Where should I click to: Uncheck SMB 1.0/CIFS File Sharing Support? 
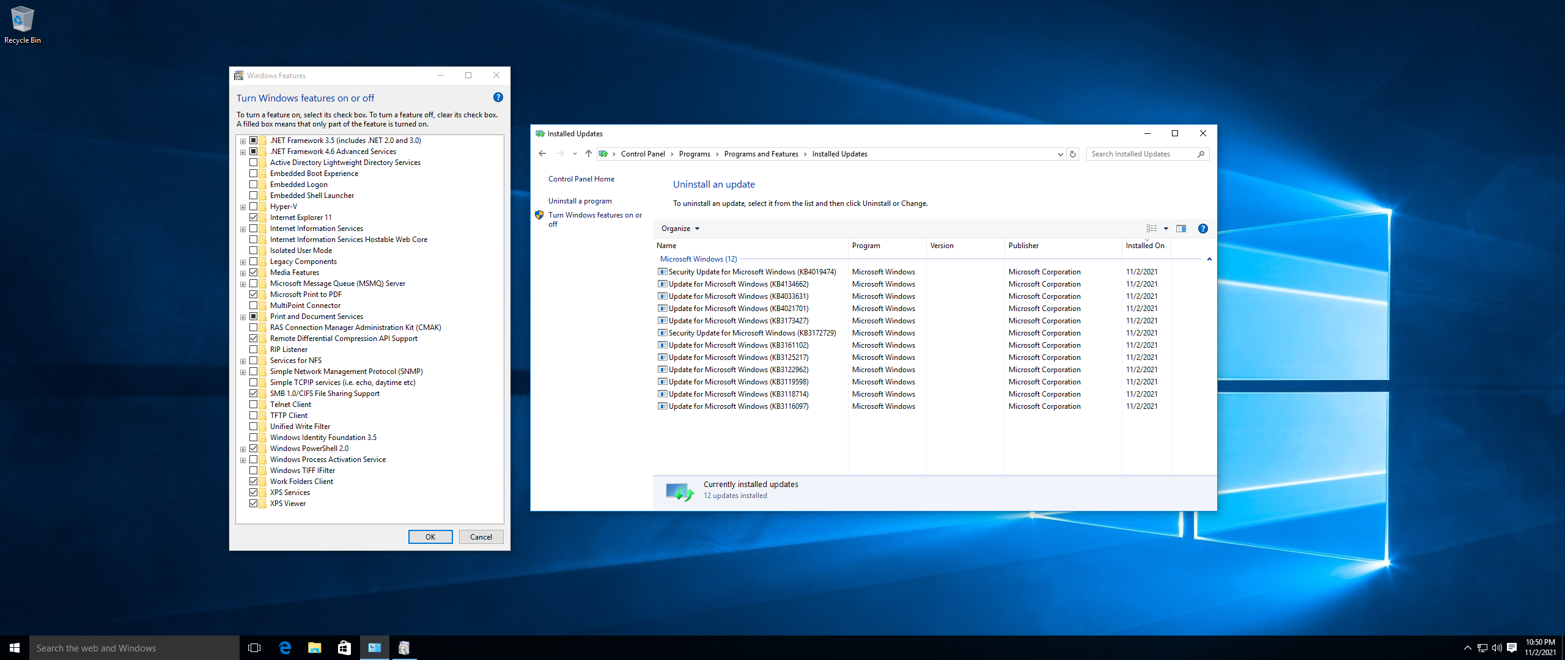pyautogui.click(x=253, y=394)
